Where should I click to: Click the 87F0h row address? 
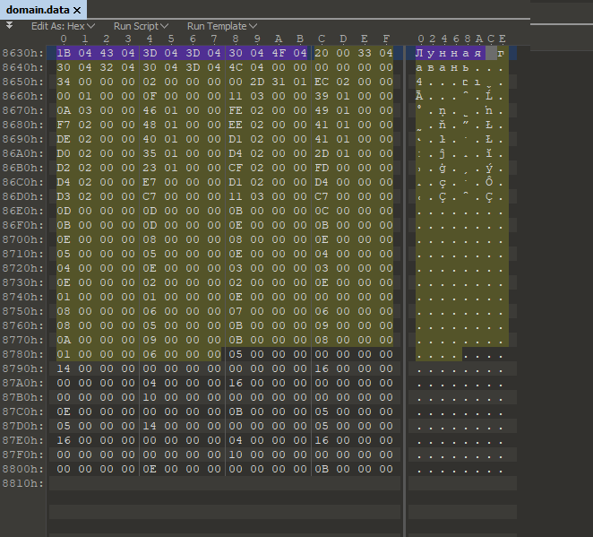(x=23, y=455)
